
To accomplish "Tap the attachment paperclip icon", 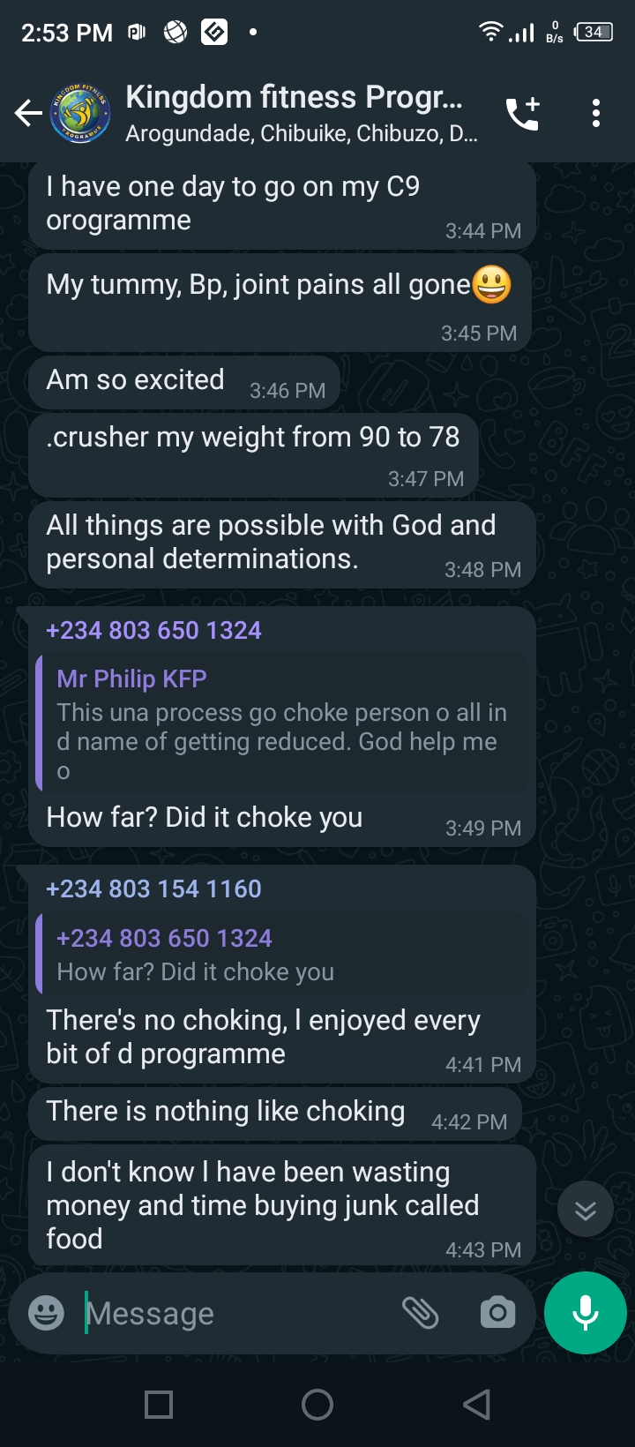I will [x=421, y=1313].
